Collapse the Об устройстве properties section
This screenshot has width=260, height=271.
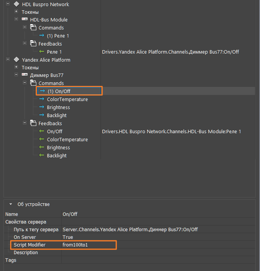tap(11, 204)
